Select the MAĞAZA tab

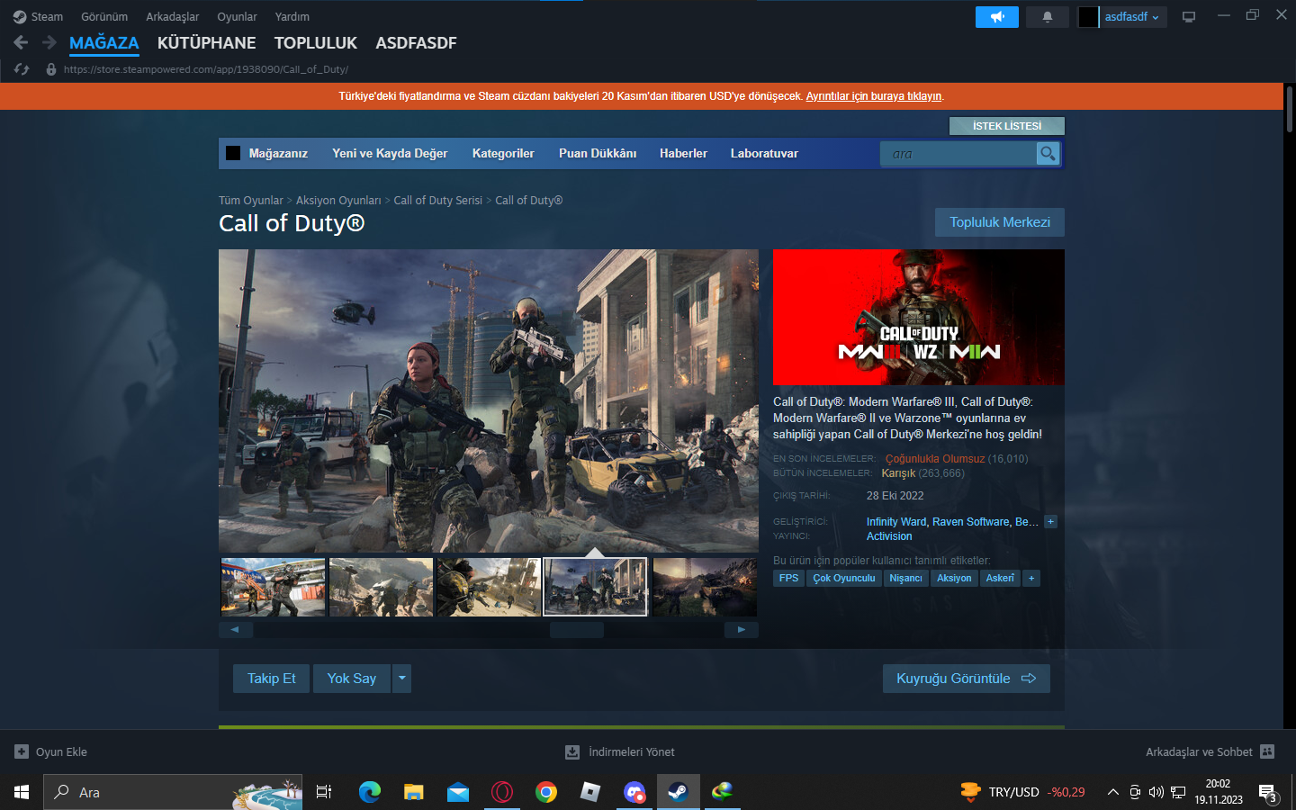(x=104, y=43)
